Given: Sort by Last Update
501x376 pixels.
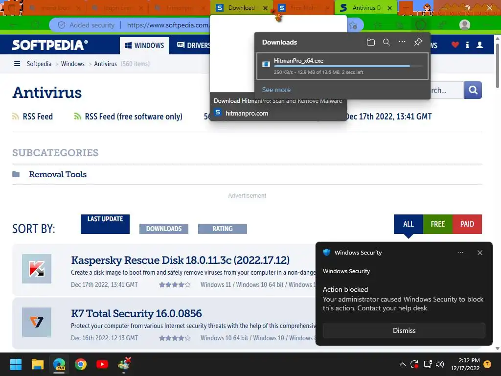Looking at the screenshot, I should click(105, 224).
